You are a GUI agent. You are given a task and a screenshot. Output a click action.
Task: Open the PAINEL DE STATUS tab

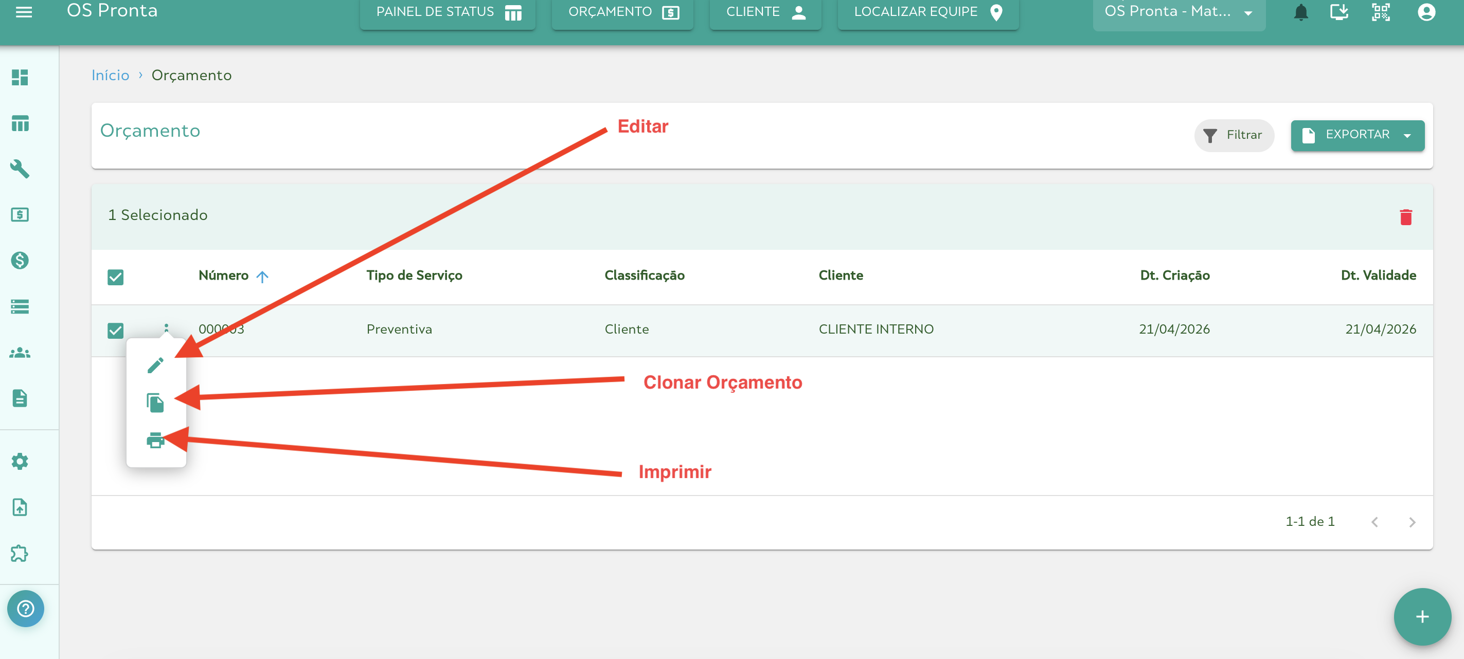[x=447, y=12]
